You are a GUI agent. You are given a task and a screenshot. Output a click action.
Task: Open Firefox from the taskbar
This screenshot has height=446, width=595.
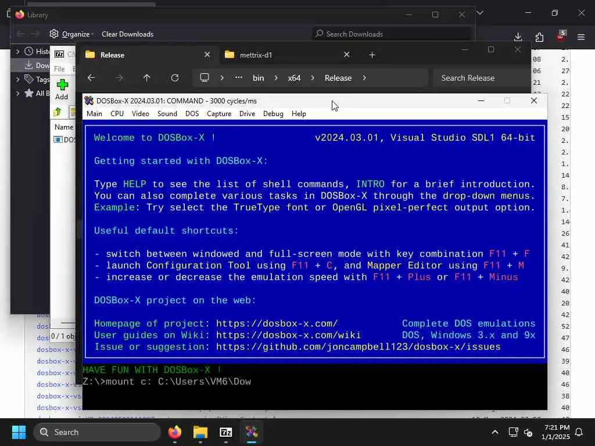tap(174, 432)
